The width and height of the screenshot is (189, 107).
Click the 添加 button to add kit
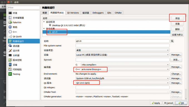[177, 18]
